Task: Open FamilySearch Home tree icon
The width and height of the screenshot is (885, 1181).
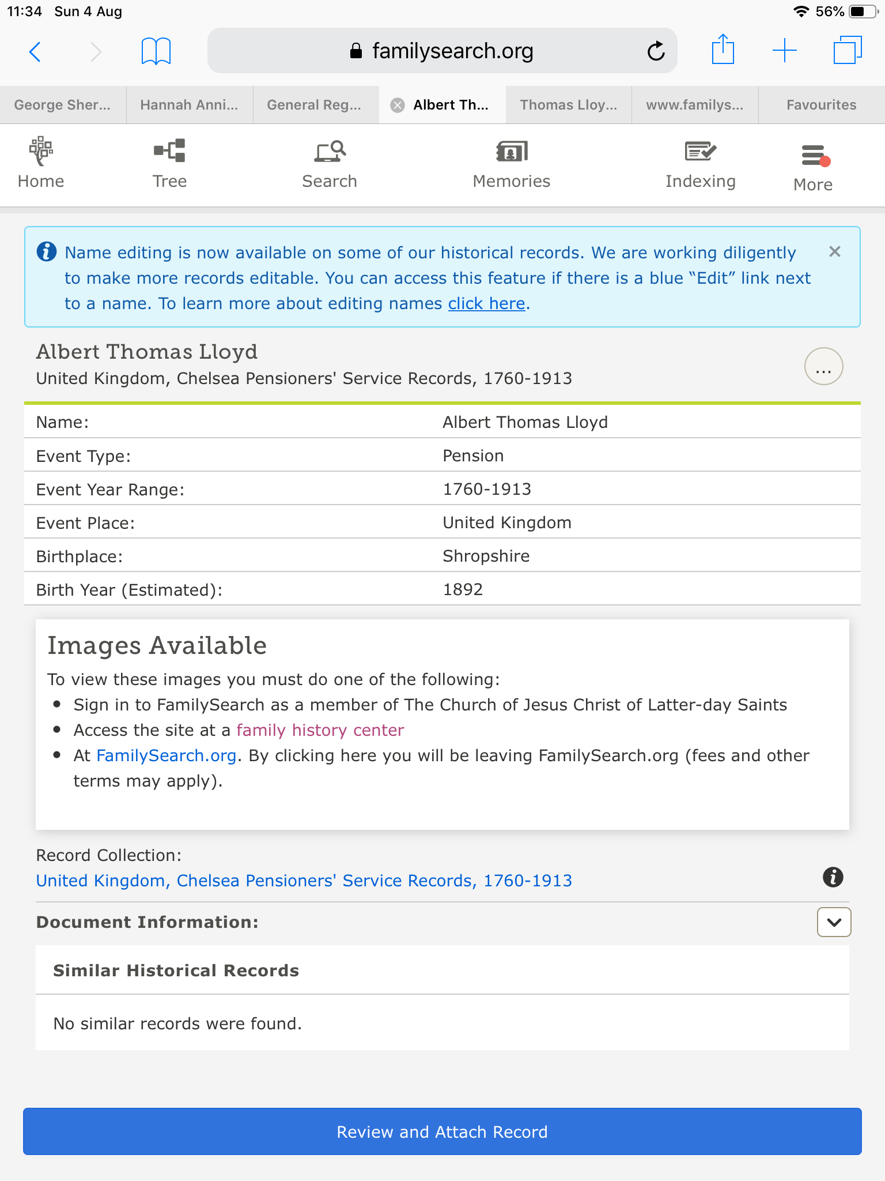Action: (x=41, y=163)
